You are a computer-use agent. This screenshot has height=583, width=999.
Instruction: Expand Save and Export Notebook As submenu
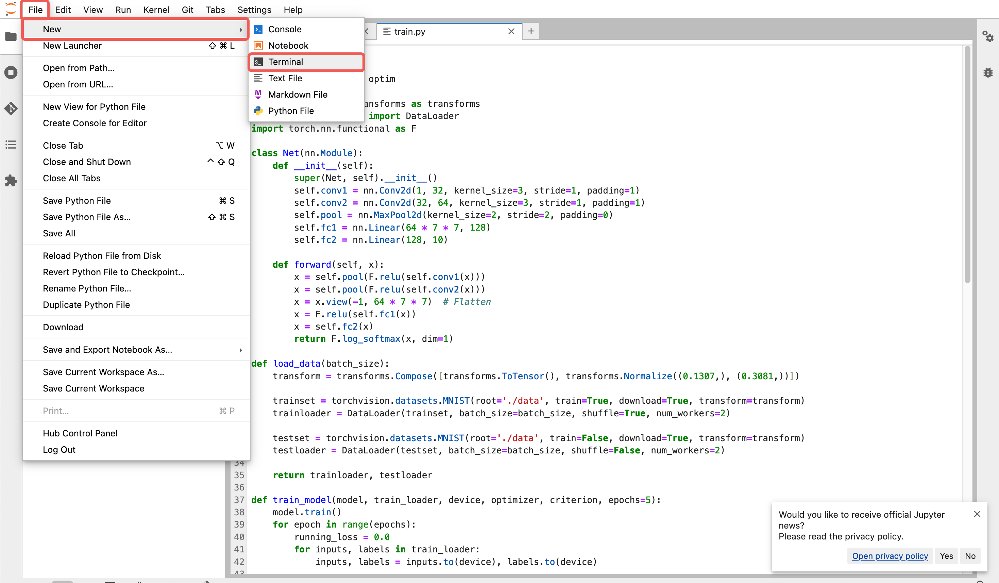pyautogui.click(x=136, y=349)
